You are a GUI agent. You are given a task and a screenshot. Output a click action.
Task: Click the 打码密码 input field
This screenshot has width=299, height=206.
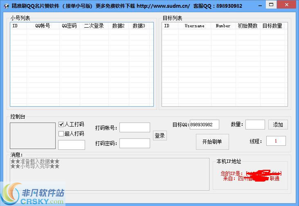(135, 143)
